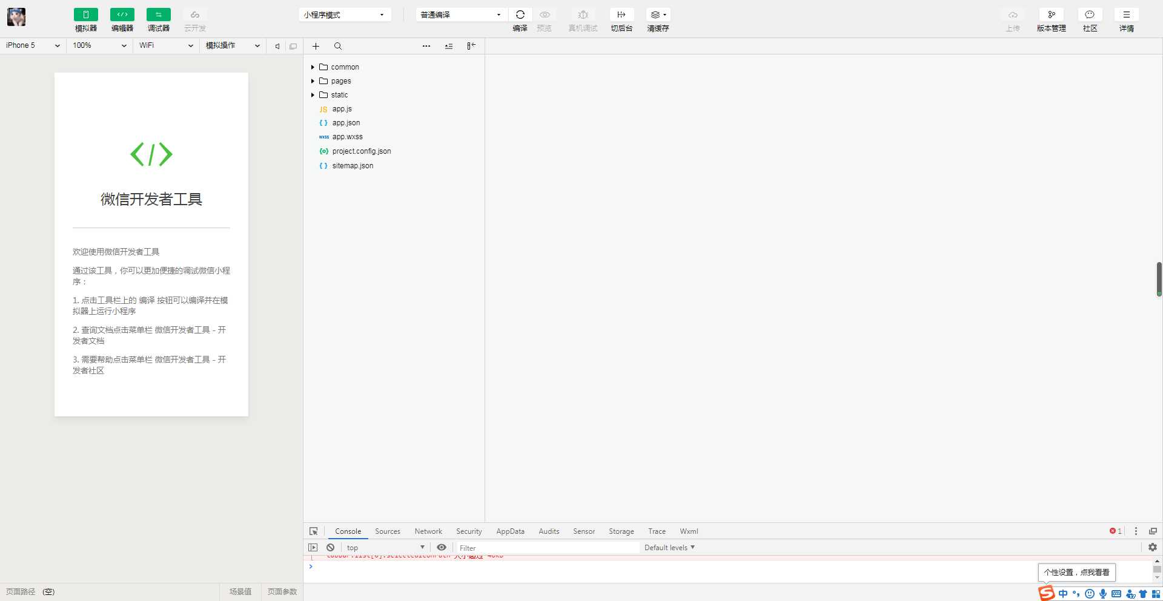The height and width of the screenshot is (601, 1163).
Task: Open the 模拟操作 simulate action dropdown
Action: click(233, 45)
